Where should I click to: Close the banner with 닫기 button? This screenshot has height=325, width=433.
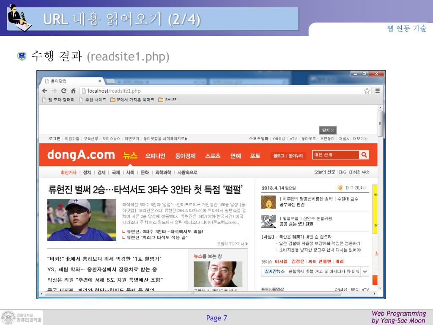click(328, 130)
